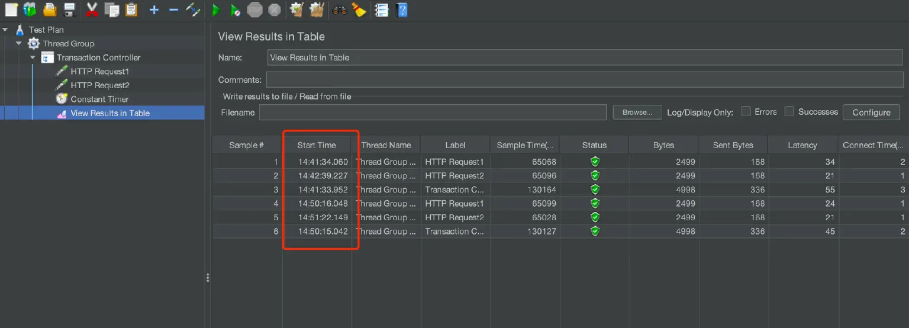
Task: Sort by the Latency column header
Action: click(802, 145)
